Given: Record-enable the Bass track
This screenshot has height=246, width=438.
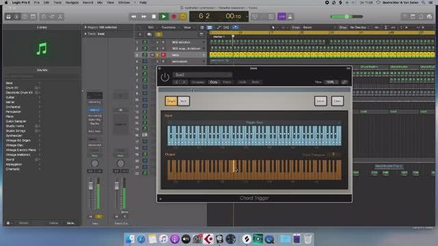Looking at the screenshot, I should (x=163, y=55).
